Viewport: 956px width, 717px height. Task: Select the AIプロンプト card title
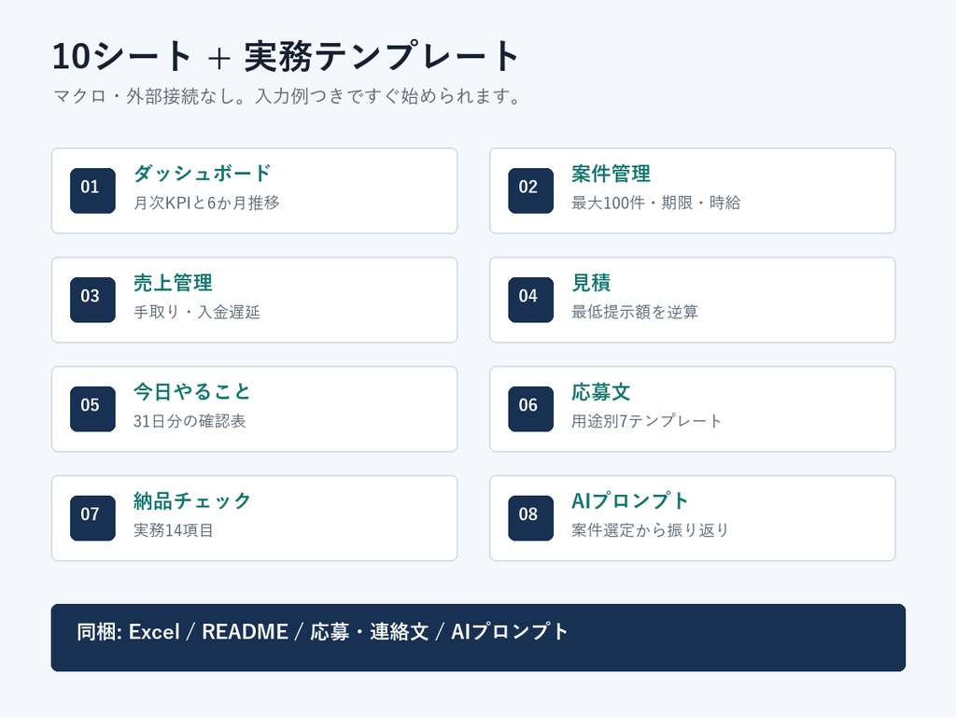click(630, 501)
